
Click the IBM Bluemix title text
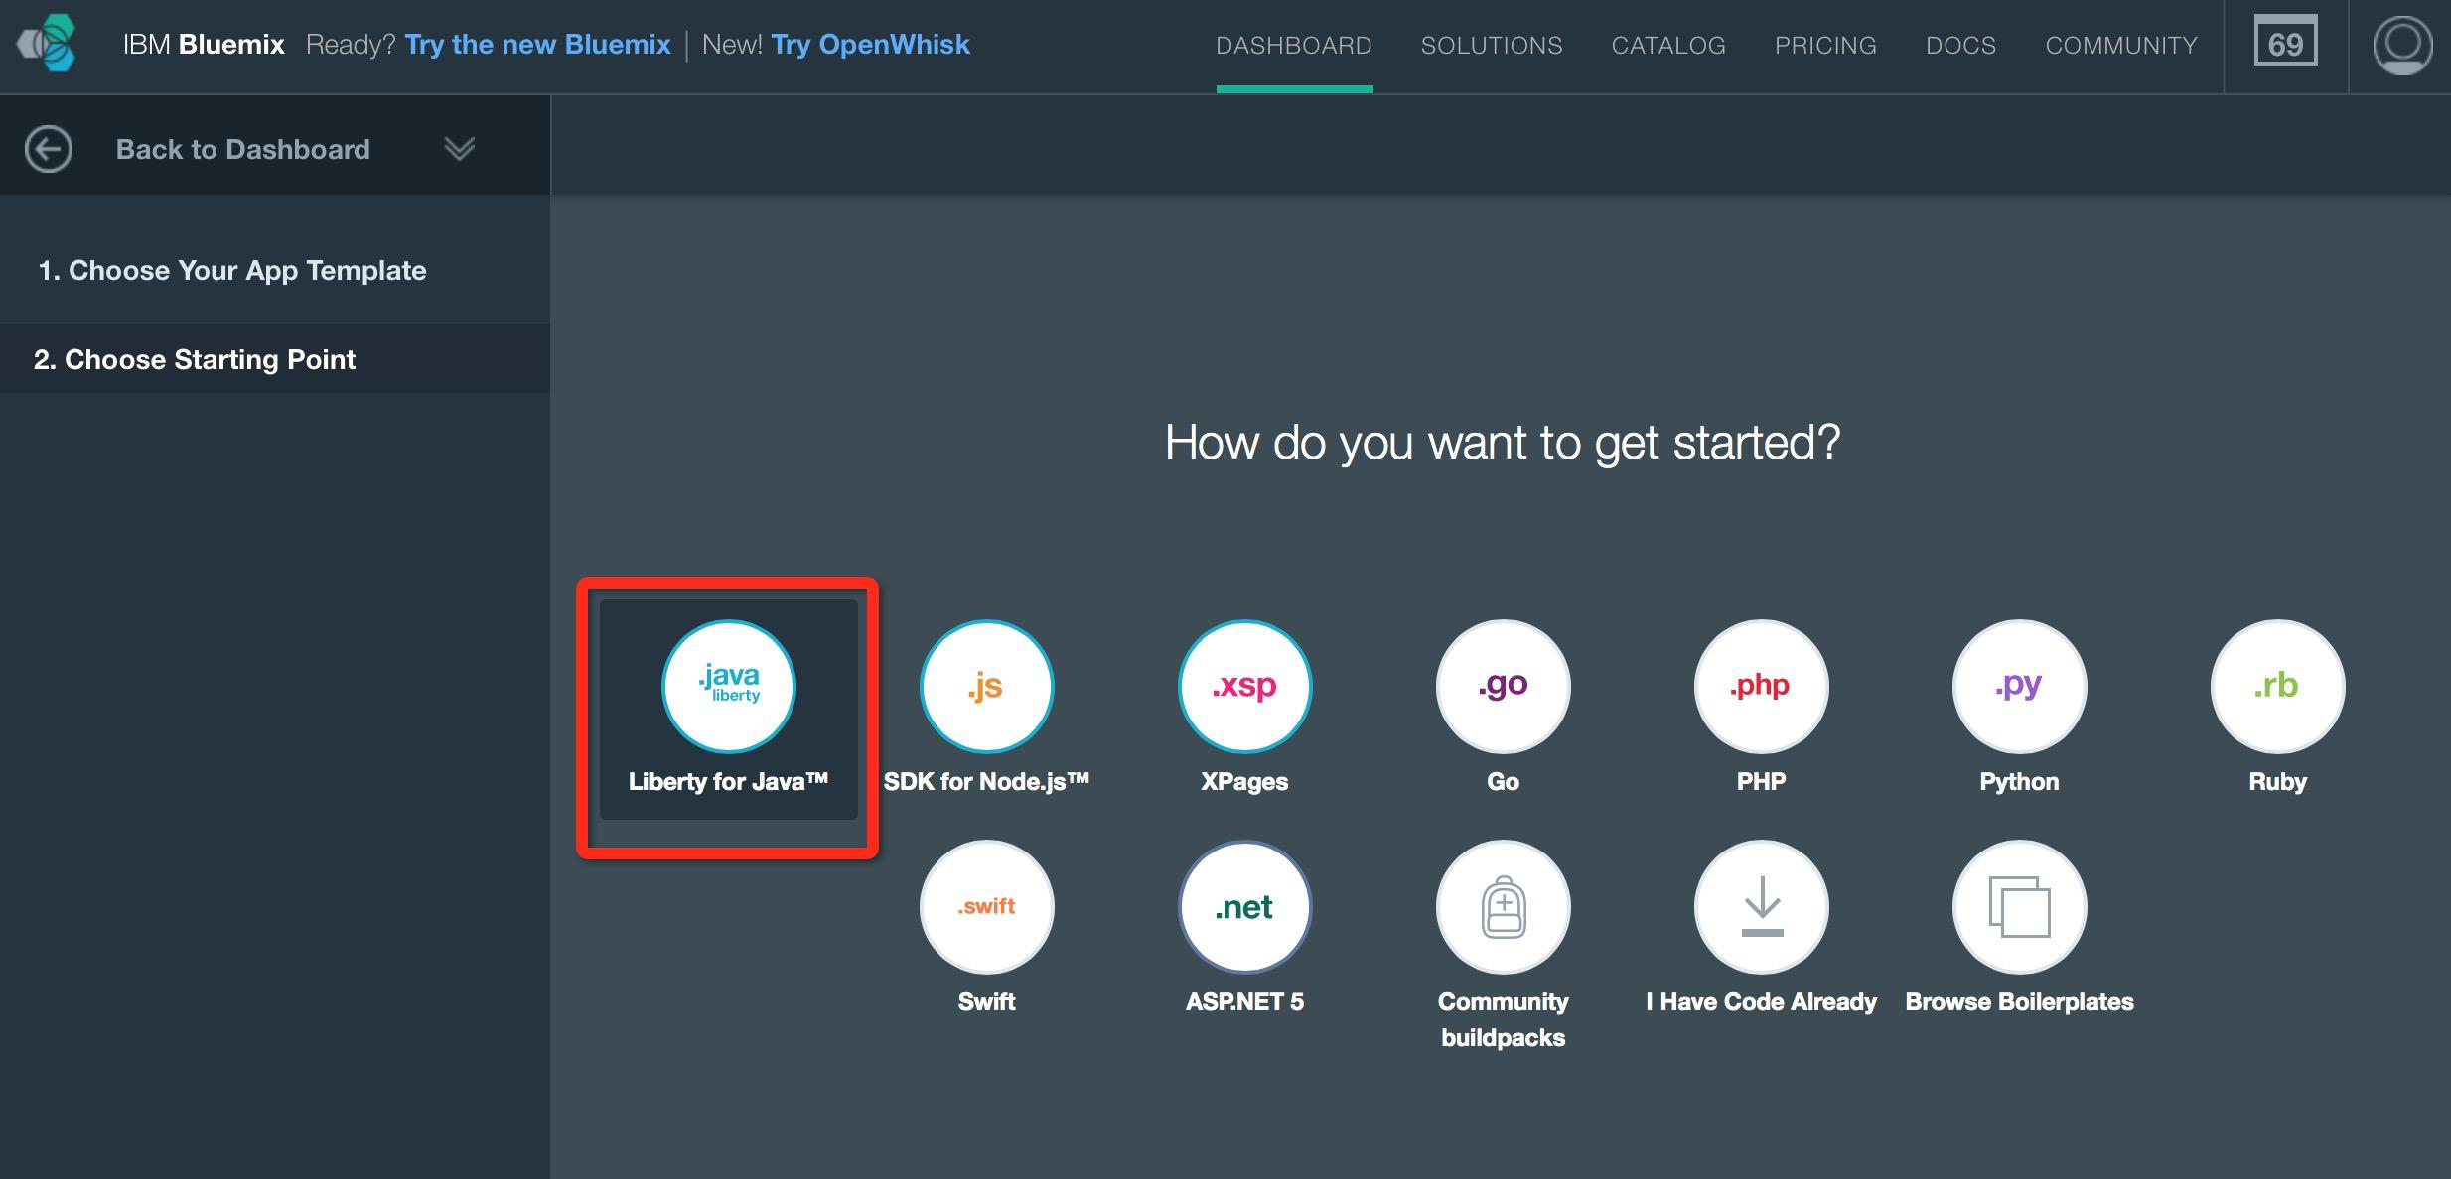(204, 45)
